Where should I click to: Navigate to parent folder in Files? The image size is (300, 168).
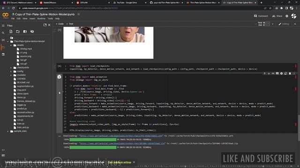pos(12,38)
